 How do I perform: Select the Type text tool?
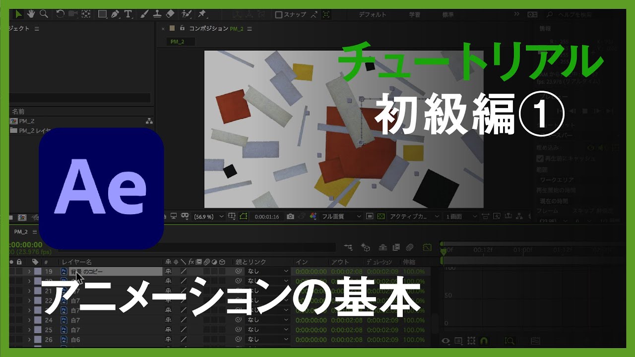(x=128, y=14)
